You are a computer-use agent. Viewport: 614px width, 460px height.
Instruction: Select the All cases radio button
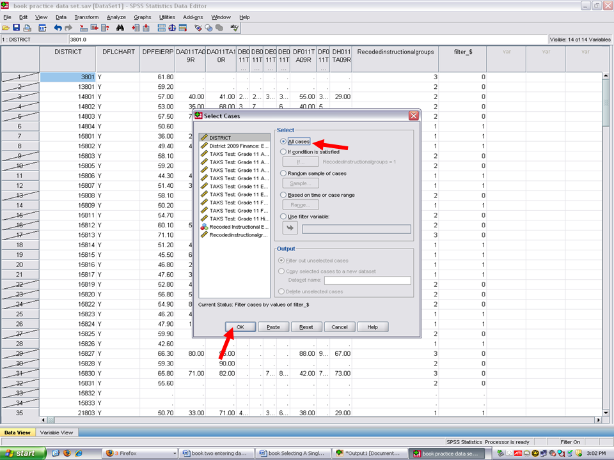283,141
